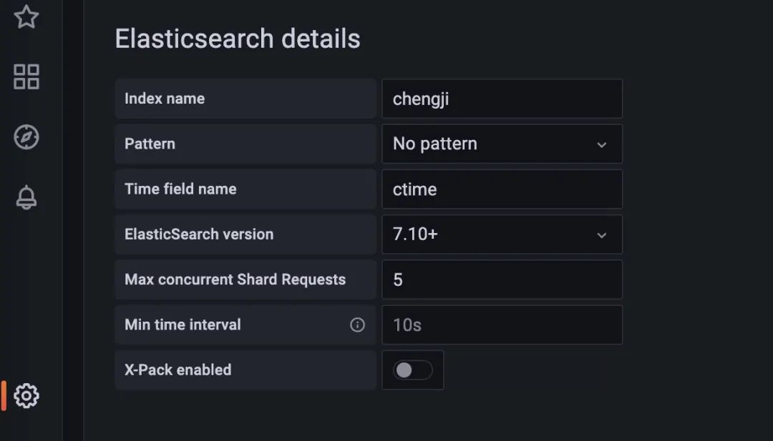Click the Min time interval label
773x441 pixels.
pyautogui.click(x=183, y=324)
